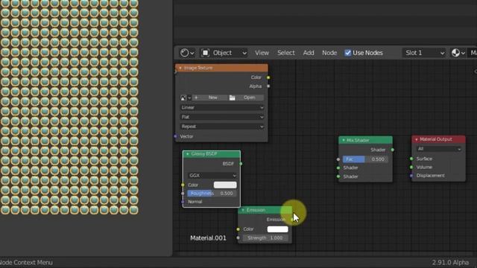This screenshot has width=477, height=268.
Task: Open the Linear interpolation dropdown
Action: 222,107
